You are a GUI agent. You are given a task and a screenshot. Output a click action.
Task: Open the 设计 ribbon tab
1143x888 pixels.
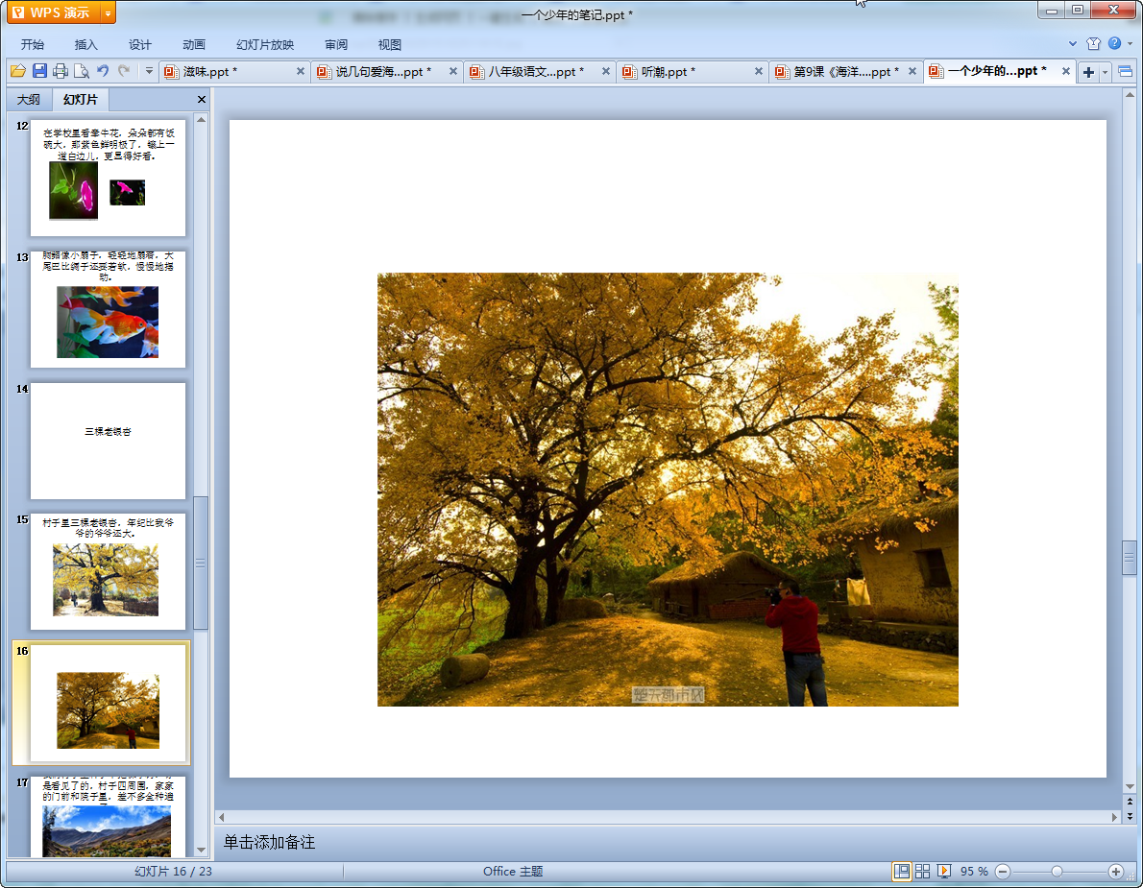pos(140,44)
